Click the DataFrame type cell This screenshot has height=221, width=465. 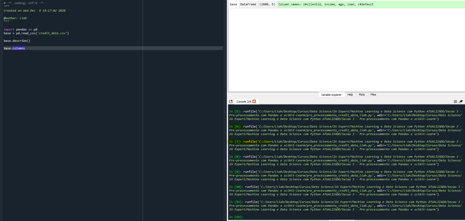248,4
